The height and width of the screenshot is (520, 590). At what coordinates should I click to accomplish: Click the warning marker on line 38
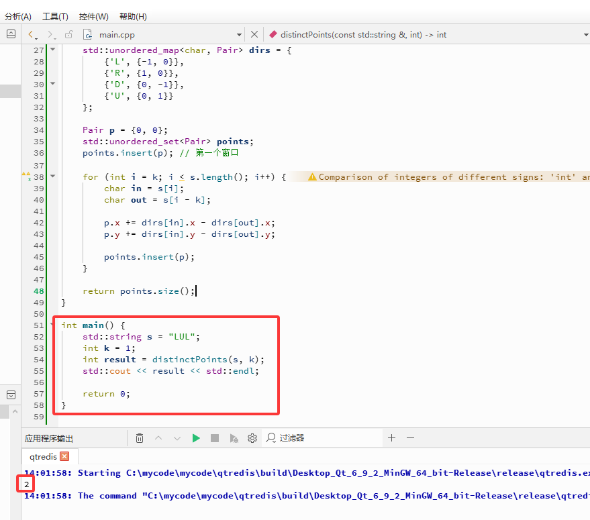pyautogui.click(x=26, y=176)
